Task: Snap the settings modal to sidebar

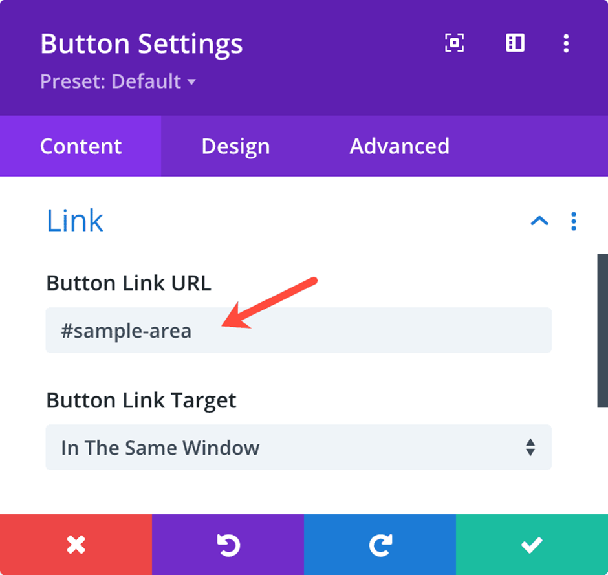Action: tap(515, 43)
